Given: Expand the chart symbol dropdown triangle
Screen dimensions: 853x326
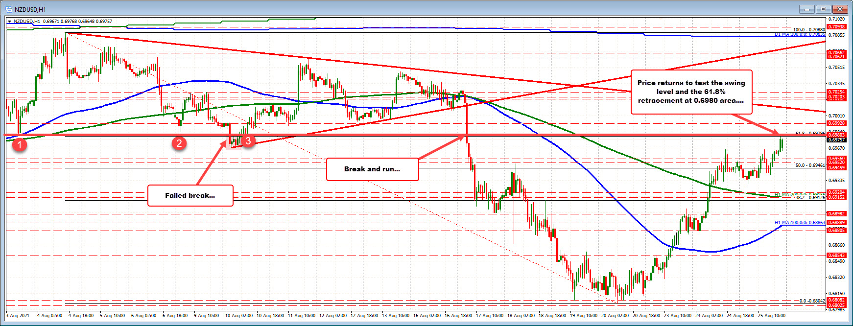Looking at the screenshot, I should point(9,22).
